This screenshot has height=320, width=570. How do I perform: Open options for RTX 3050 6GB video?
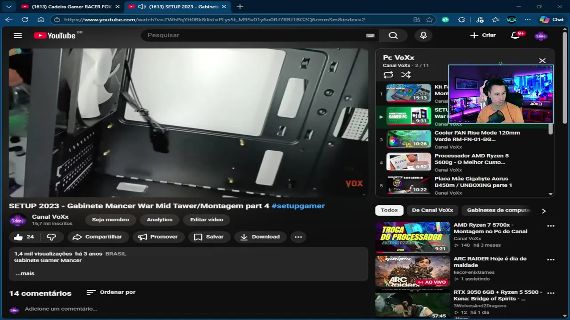point(551,293)
